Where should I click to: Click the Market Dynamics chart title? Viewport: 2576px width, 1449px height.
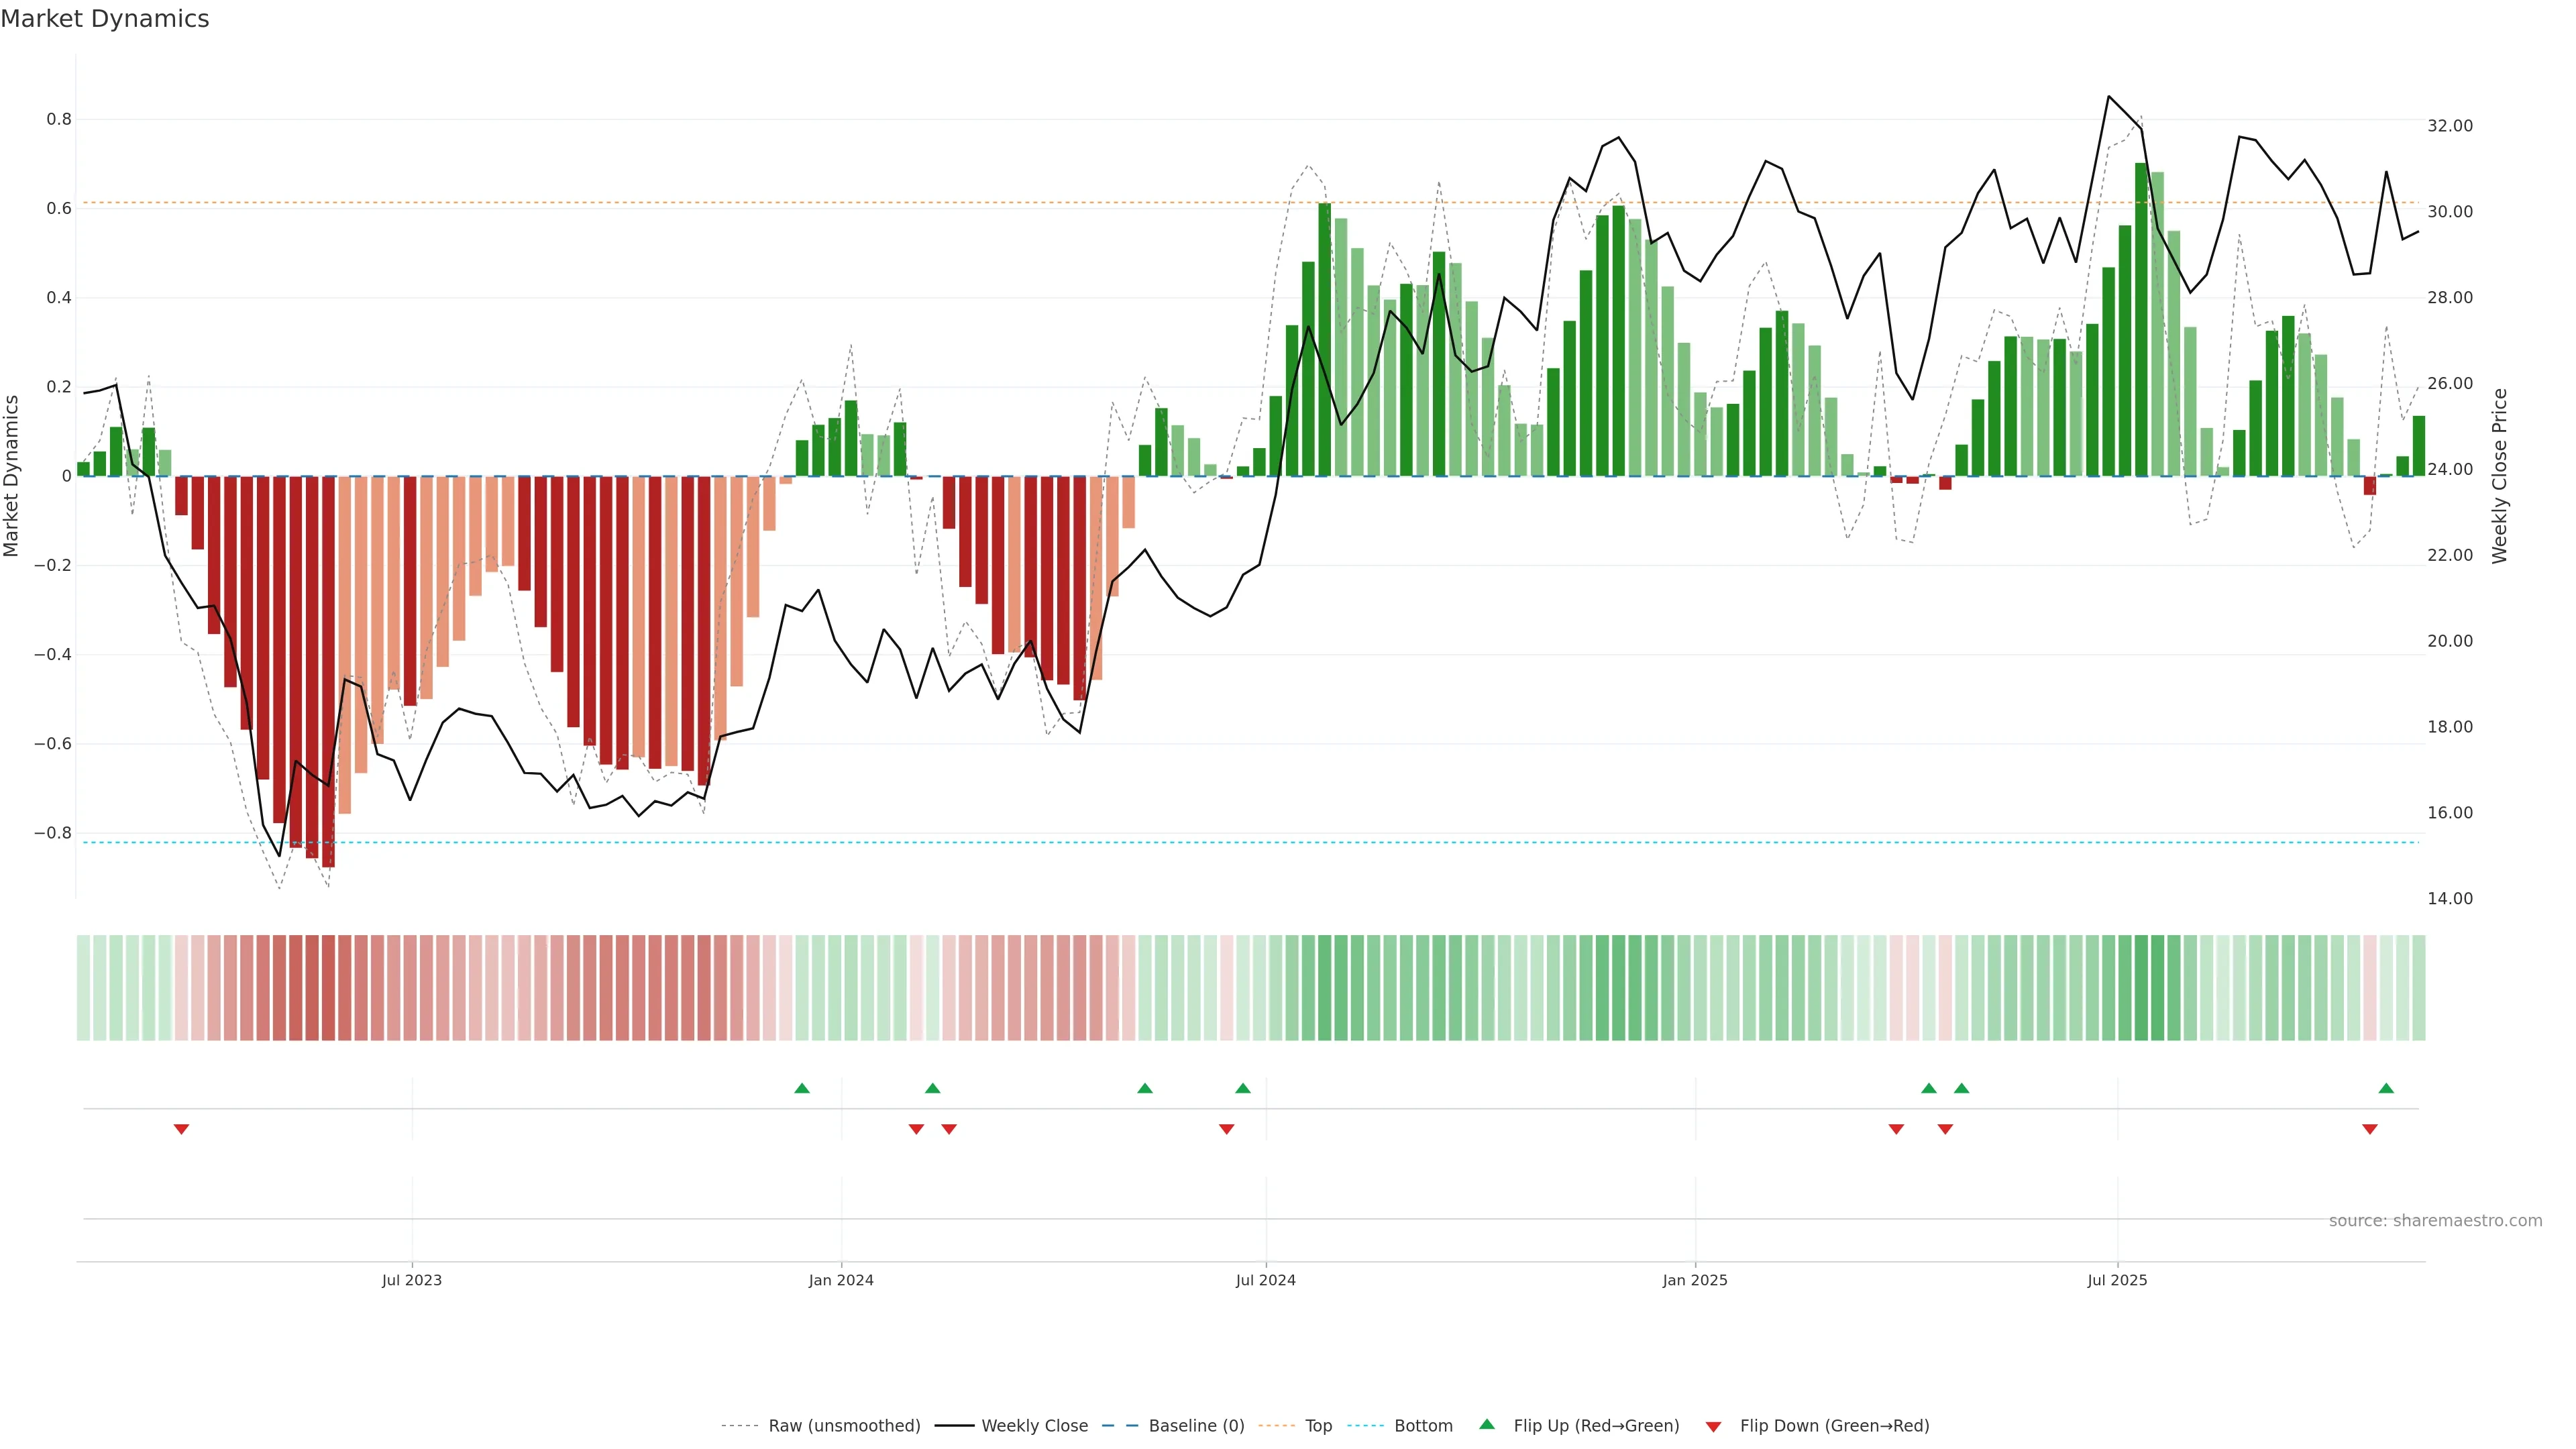[x=105, y=19]
